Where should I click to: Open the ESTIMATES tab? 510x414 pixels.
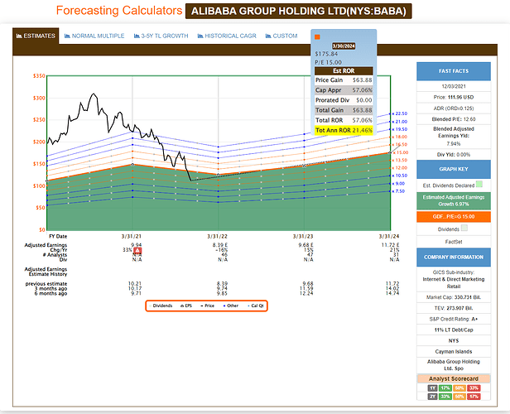tap(36, 36)
